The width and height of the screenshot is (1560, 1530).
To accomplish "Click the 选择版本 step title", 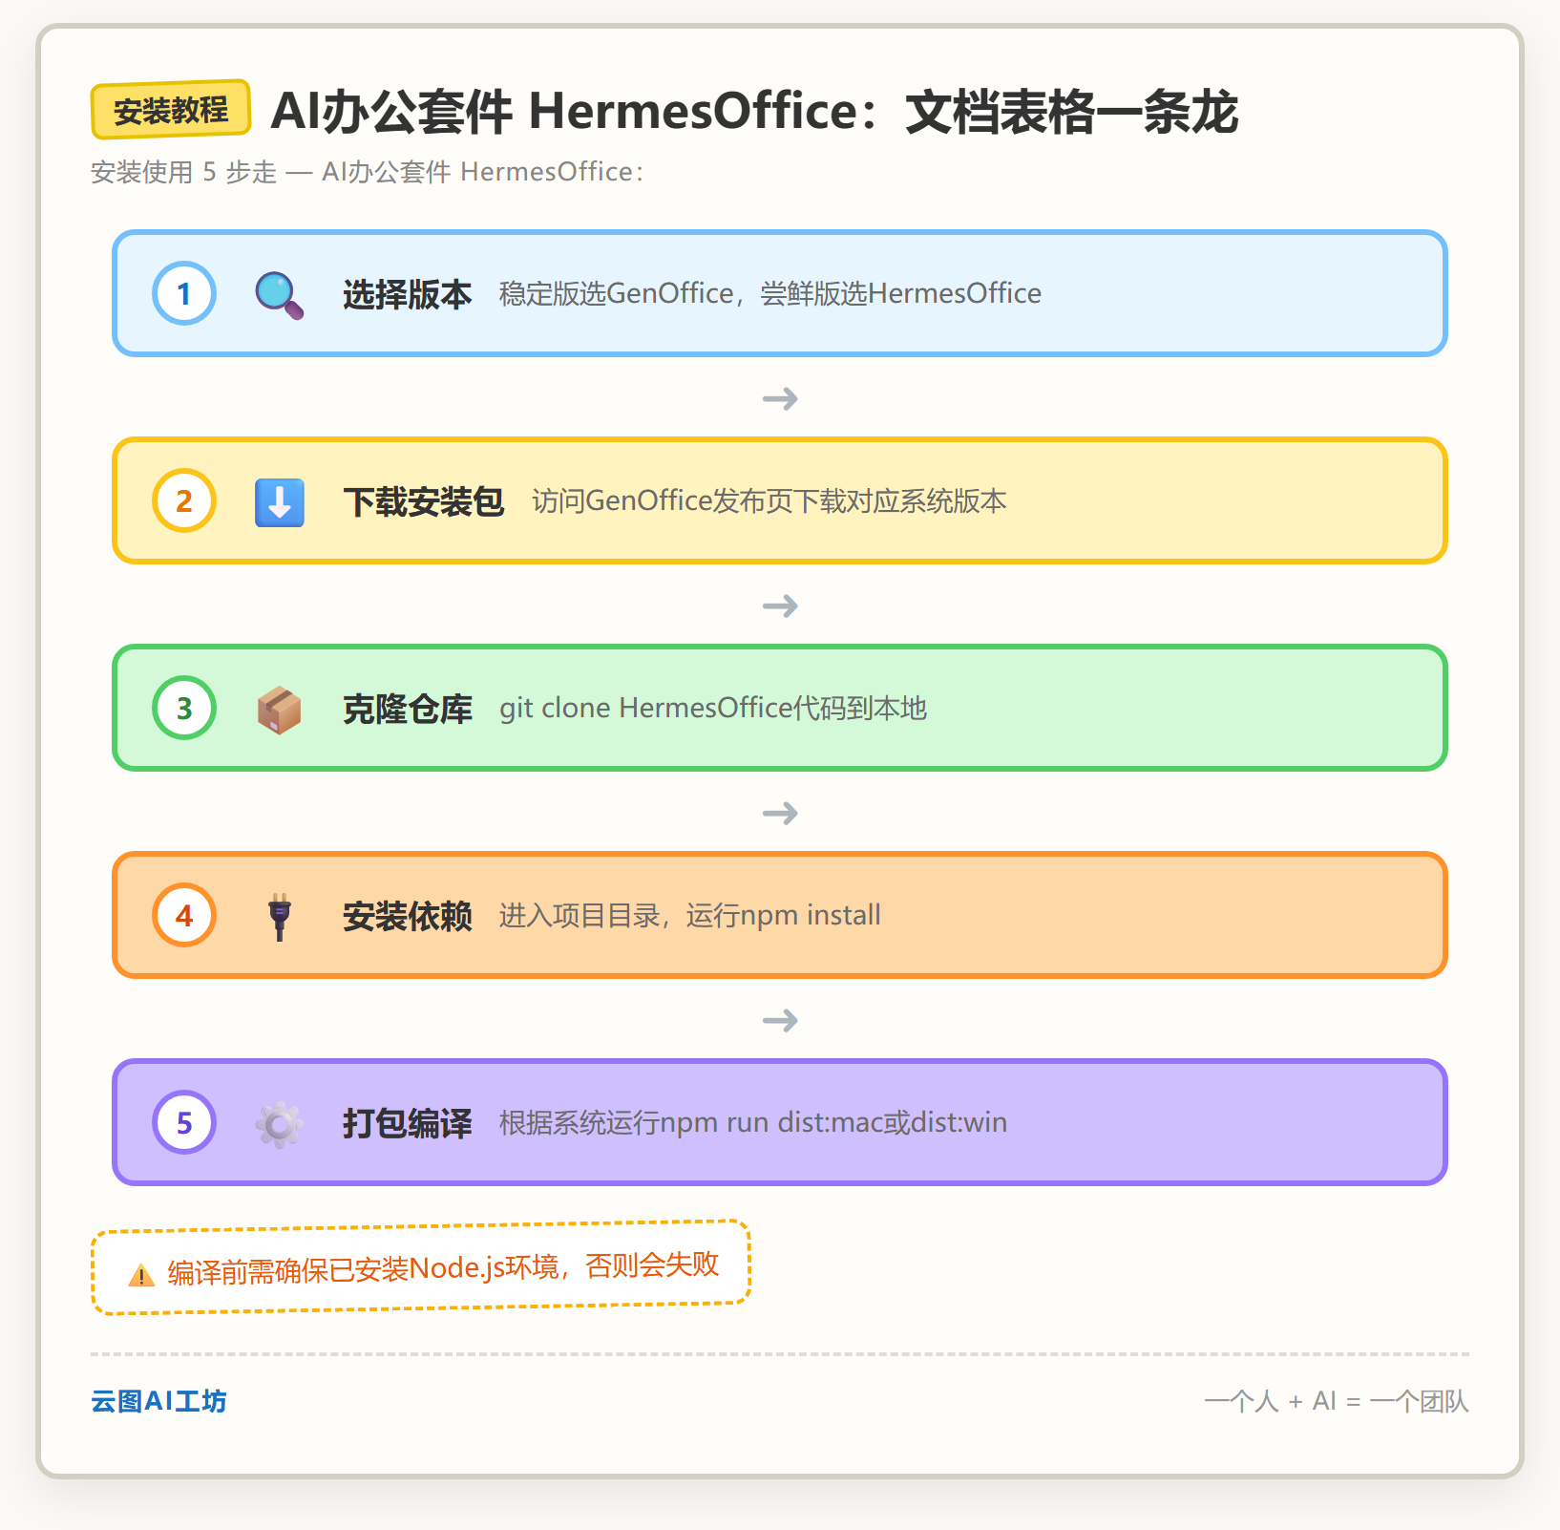I will tap(408, 294).
